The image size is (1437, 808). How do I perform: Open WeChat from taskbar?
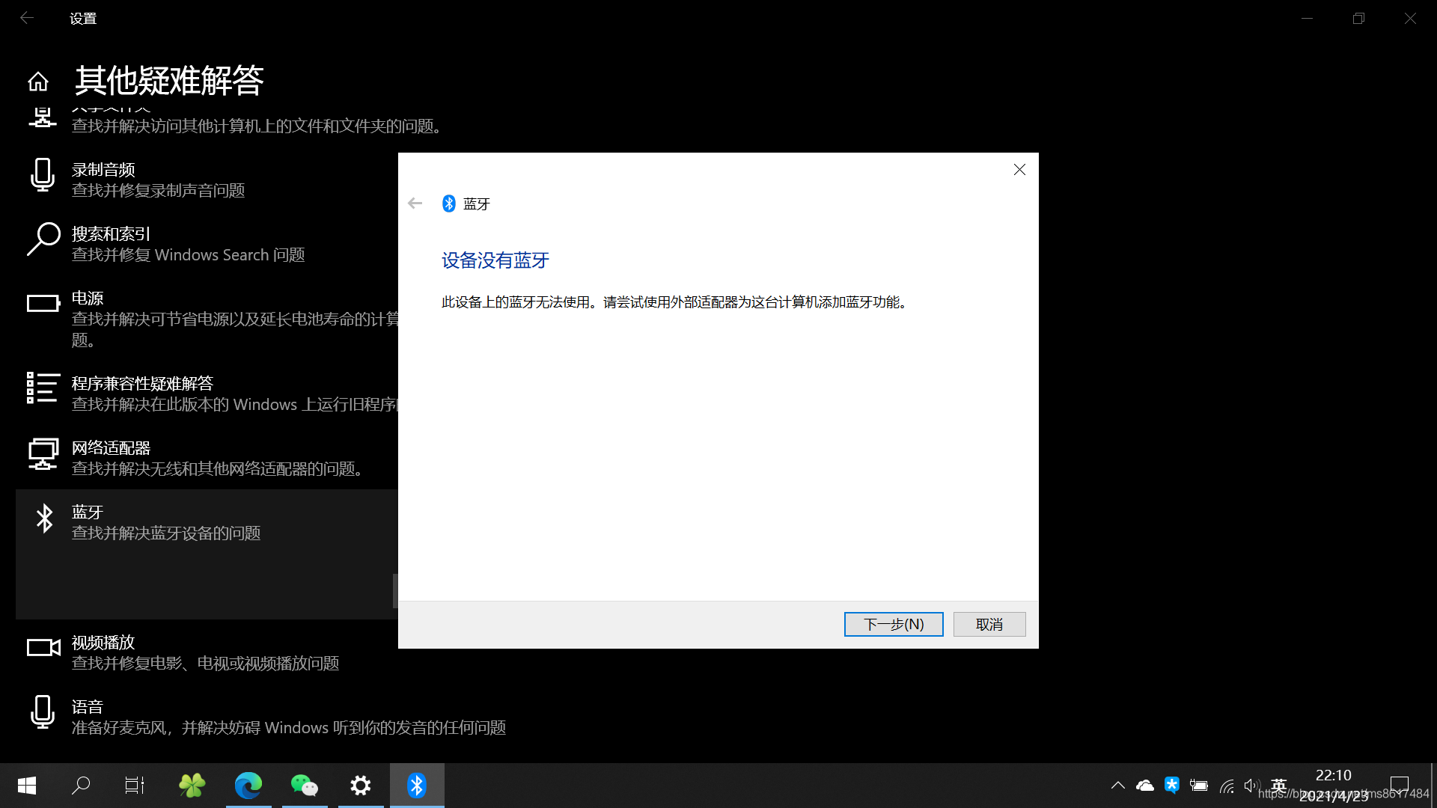pos(305,786)
